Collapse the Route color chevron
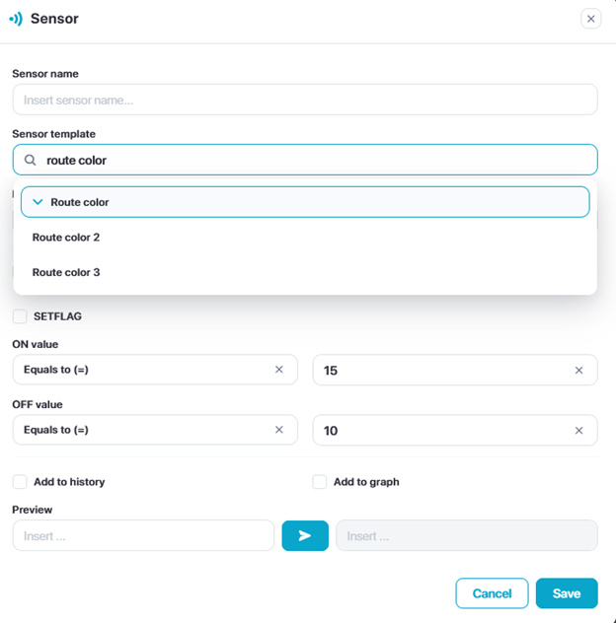Image resolution: width=616 pixels, height=623 pixels. pos(38,202)
